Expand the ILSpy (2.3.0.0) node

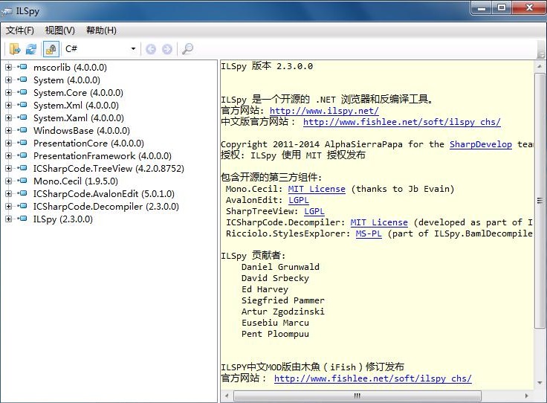coord(8,219)
